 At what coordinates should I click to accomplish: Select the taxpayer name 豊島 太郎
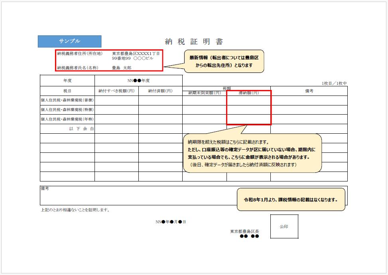[x=121, y=68]
